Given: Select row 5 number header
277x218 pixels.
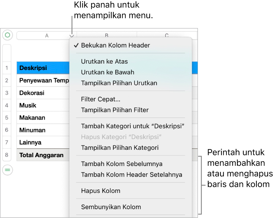Looking at the screenshot, I should [7, 118].
